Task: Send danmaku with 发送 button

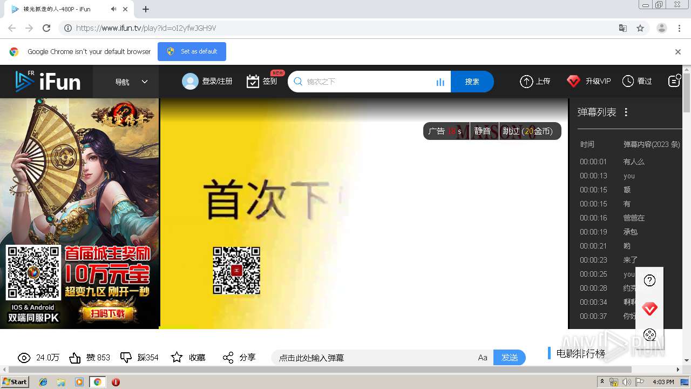Action: [x=510, y=358]
